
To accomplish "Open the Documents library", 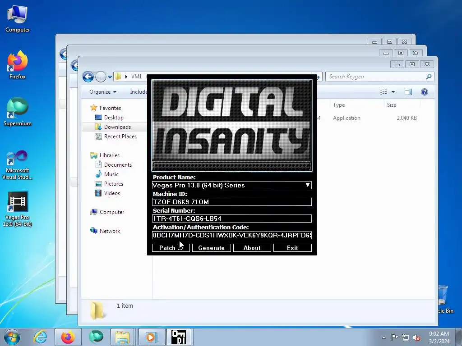I will pos(118,165).
